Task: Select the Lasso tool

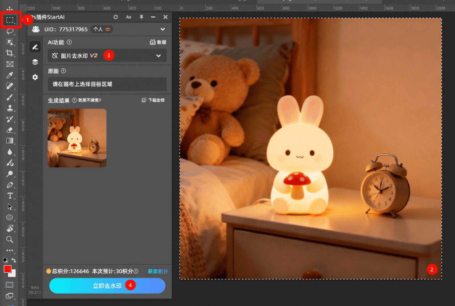Action: point(10,31)
